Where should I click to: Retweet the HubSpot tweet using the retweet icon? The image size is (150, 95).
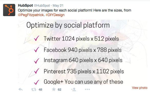click(34, 89)
